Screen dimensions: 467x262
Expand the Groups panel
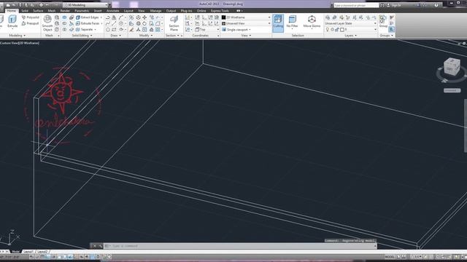pyautogui.click(x=386, y=36)
